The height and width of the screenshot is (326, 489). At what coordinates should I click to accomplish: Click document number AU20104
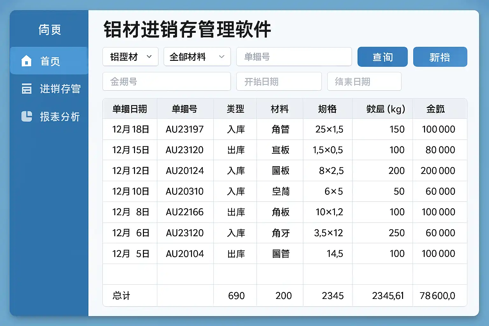185,254
